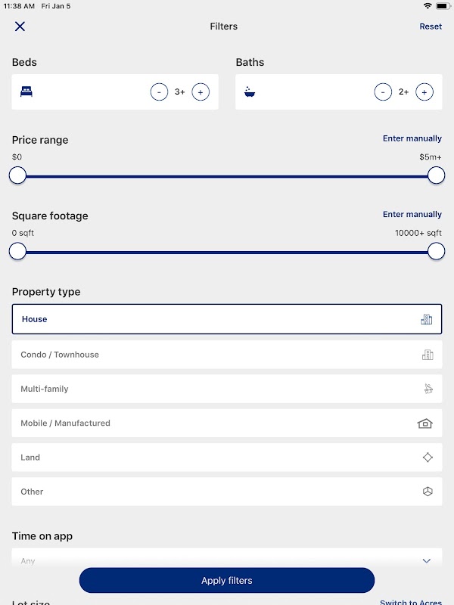The height and width of the screenshot is (605, 454).
Task: Increase beds count with plus button
Action: click(x=201, y=92)
